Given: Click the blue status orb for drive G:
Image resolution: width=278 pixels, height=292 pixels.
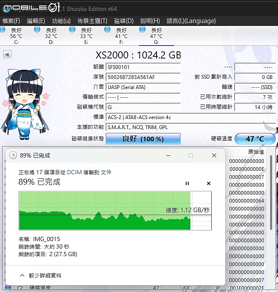Looking at the screenshot, I should tap(142, 29).
